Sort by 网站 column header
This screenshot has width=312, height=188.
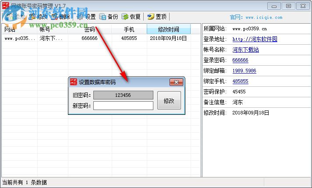[19, 29]
